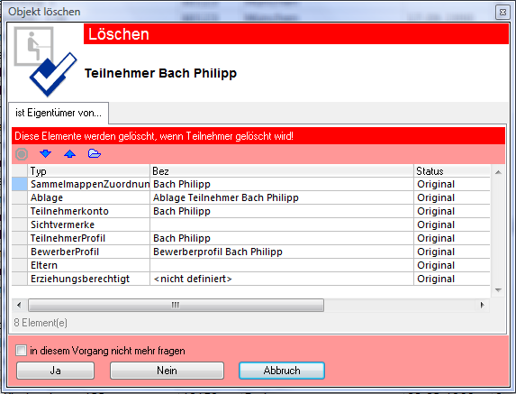Click the Teilnehmer checkmark icon in header

(x=46, y=61)
